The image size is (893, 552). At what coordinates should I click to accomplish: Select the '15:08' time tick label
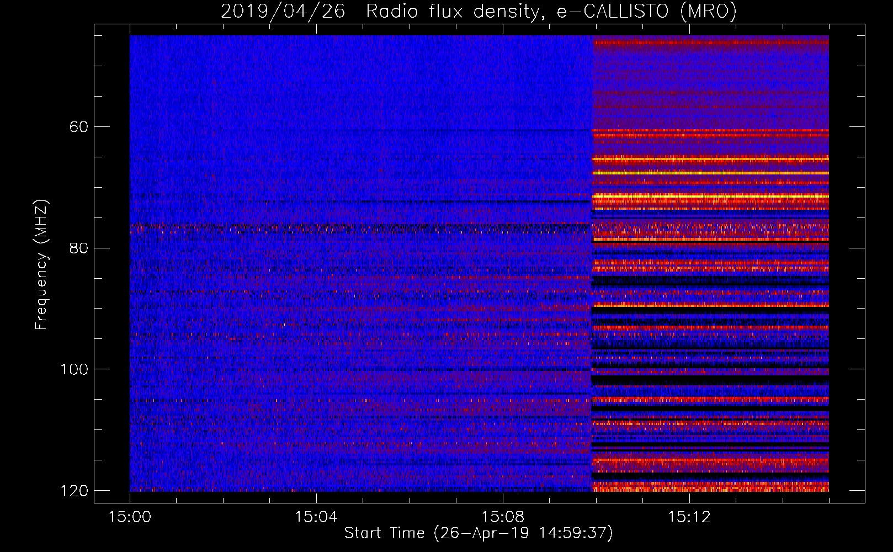tap(503, 517)
